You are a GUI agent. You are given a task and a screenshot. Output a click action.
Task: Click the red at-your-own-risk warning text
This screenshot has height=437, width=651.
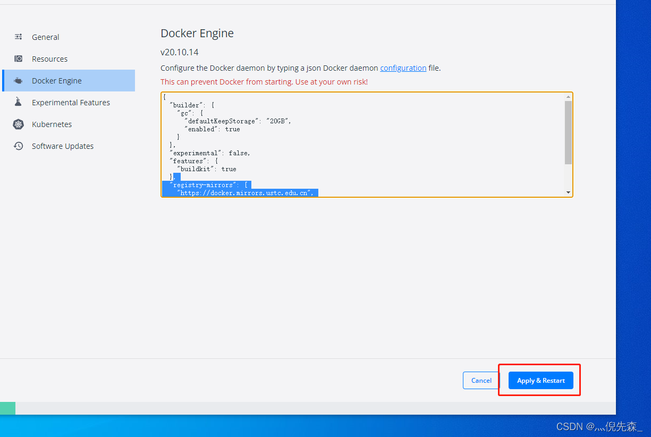click(x=264, y=82)
